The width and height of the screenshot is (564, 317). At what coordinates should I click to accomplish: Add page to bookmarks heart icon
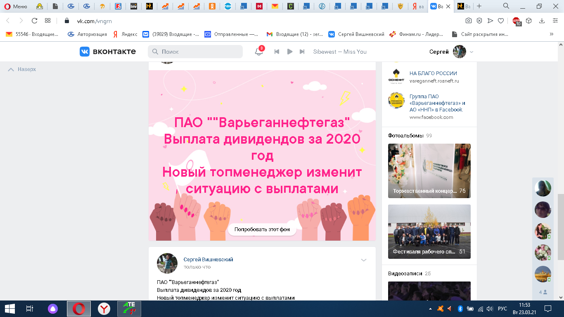coord(500,21)
